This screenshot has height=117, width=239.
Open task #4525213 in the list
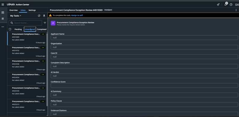[x=27, y=106]
